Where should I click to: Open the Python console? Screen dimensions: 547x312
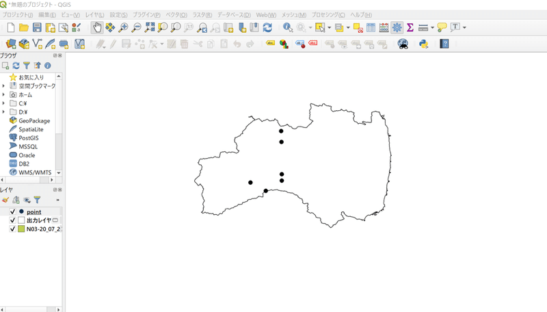click(423, 44)
